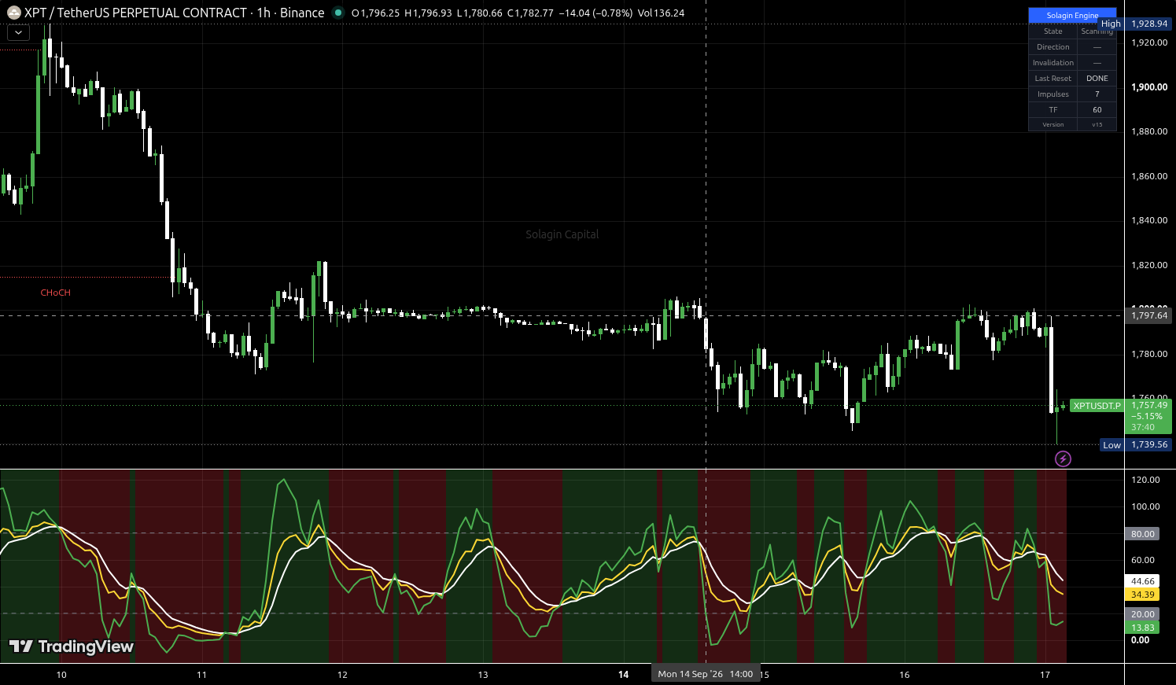Image resolution: width=1176 pixels, height=685 pixels.
Task: Click the Impulses row label
Action: pyautogui.click(x=1053, y=94)
